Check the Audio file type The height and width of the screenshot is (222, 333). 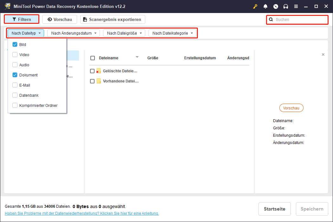[x=15, y=65]
